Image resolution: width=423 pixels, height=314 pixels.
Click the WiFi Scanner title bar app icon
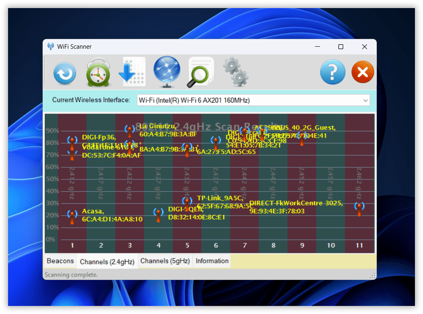pos(50,46)
